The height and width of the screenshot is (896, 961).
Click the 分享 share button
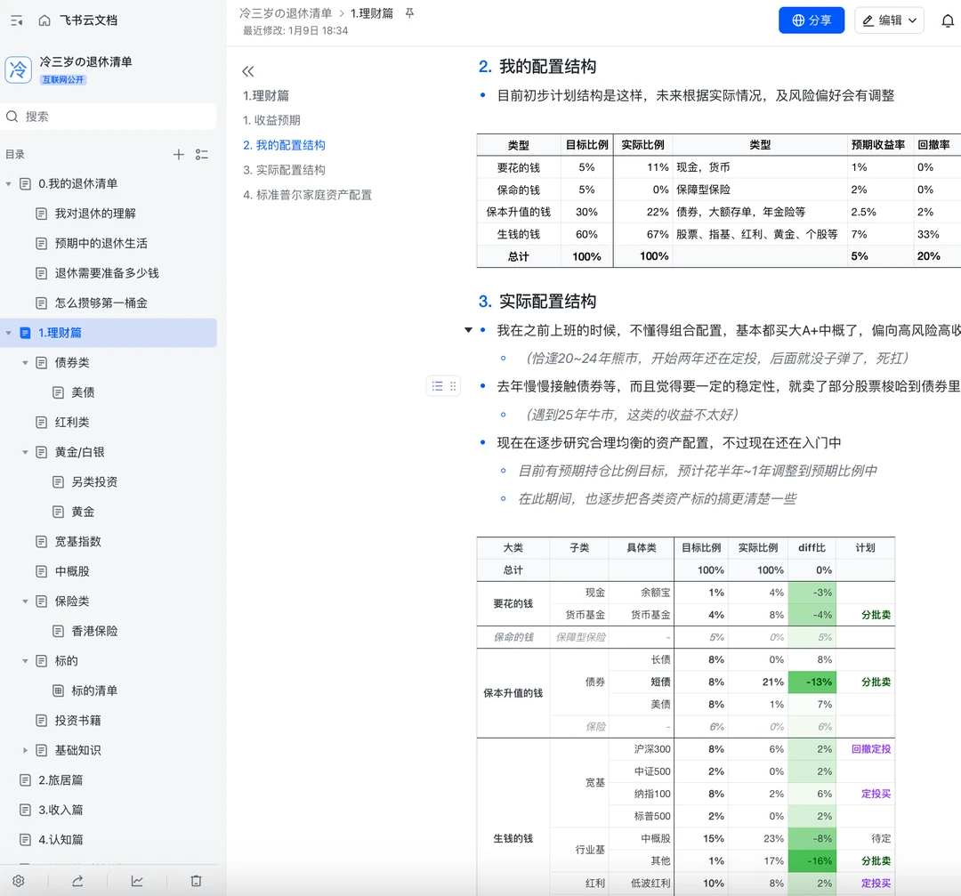click(x=811, y=20)
